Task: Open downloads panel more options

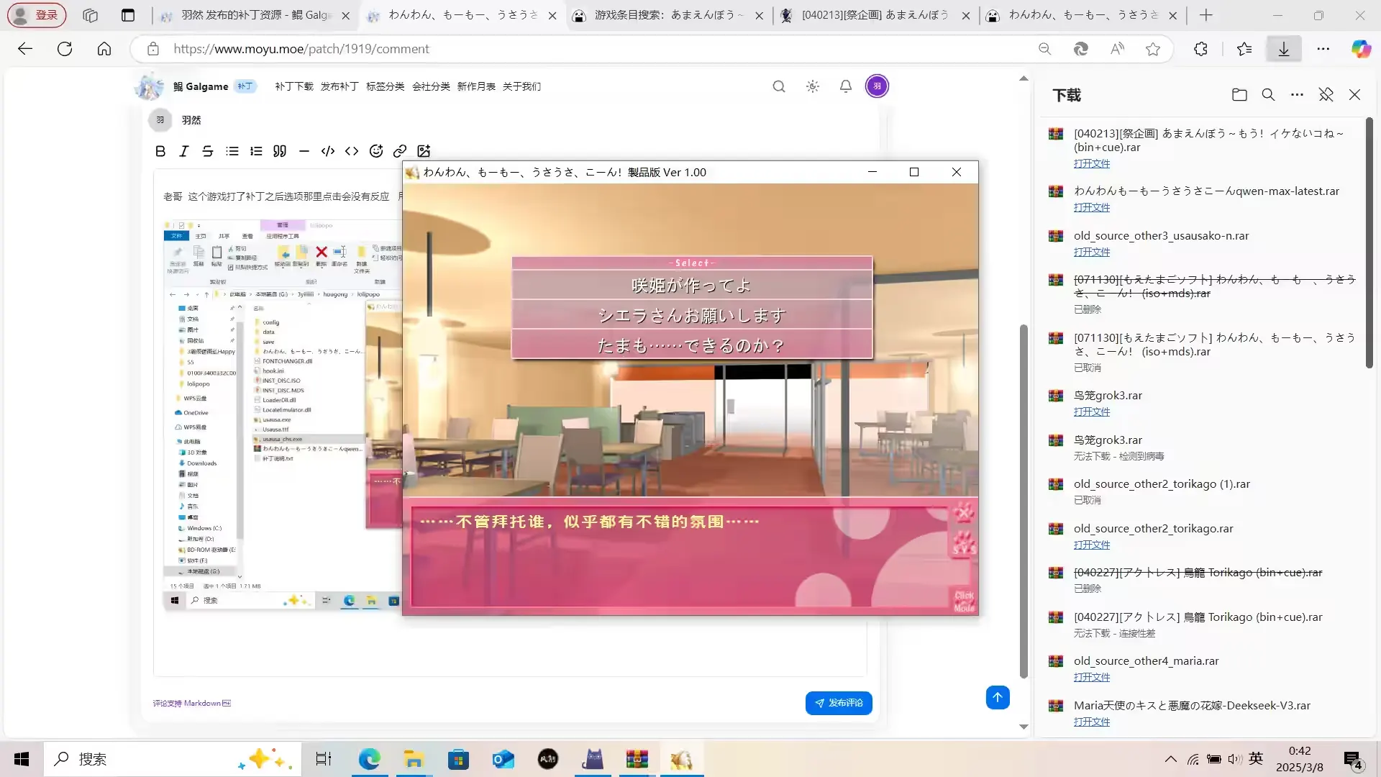Action: click(1297, 95)
